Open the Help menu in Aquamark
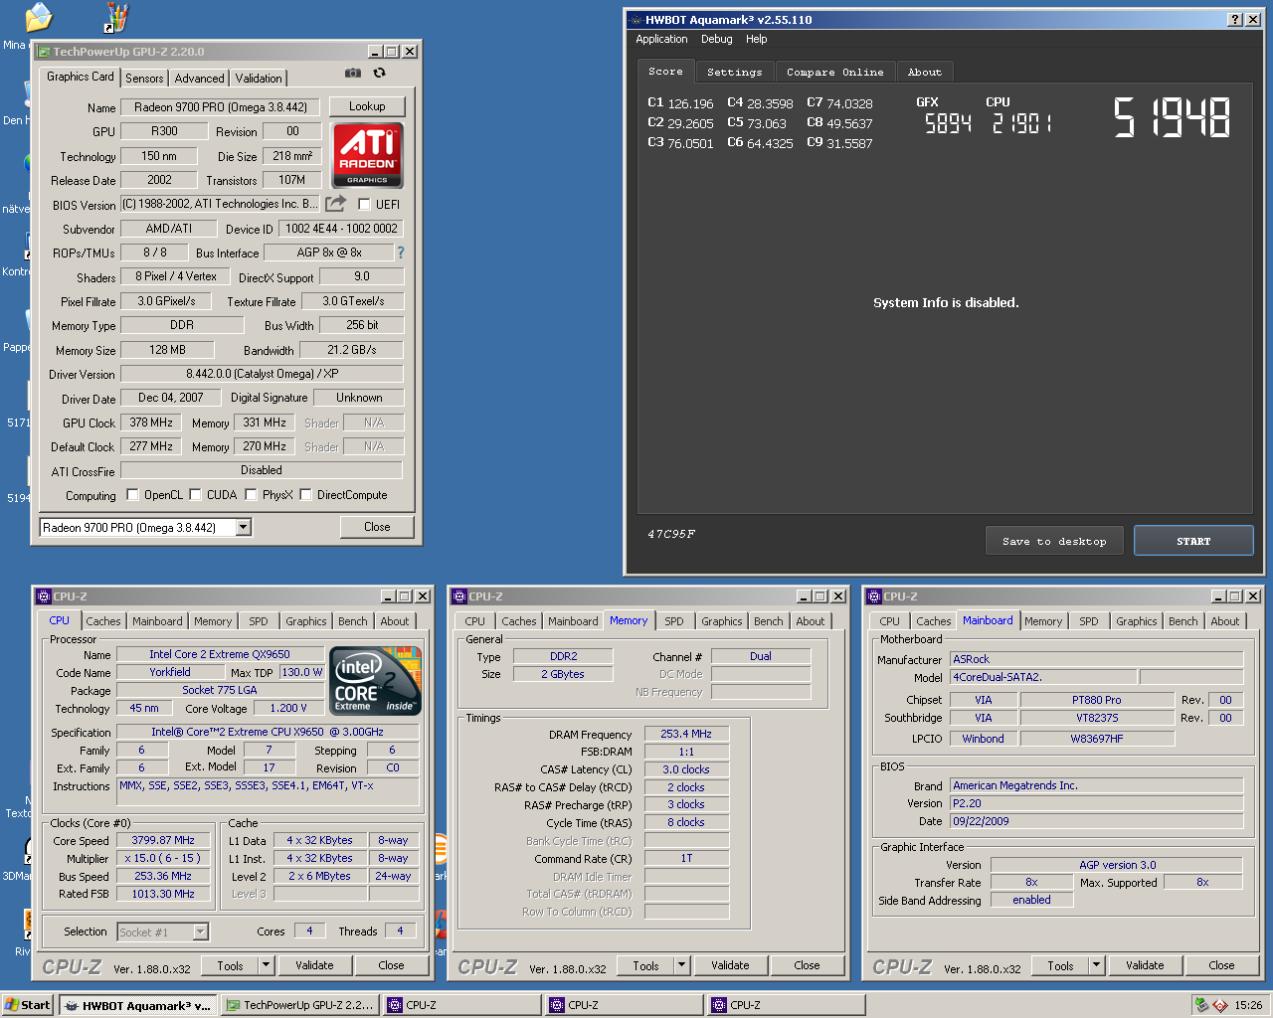The height and width of the screenshot is (1018, 1273). 757,39
